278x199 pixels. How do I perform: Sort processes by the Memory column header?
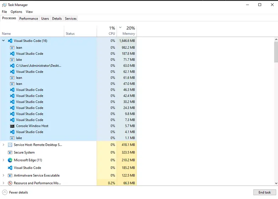[x=128, y=33]
